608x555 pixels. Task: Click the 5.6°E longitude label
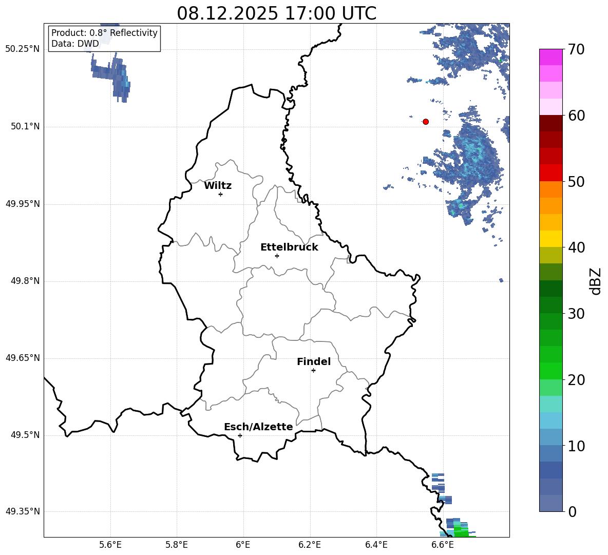tap(110, 545)
